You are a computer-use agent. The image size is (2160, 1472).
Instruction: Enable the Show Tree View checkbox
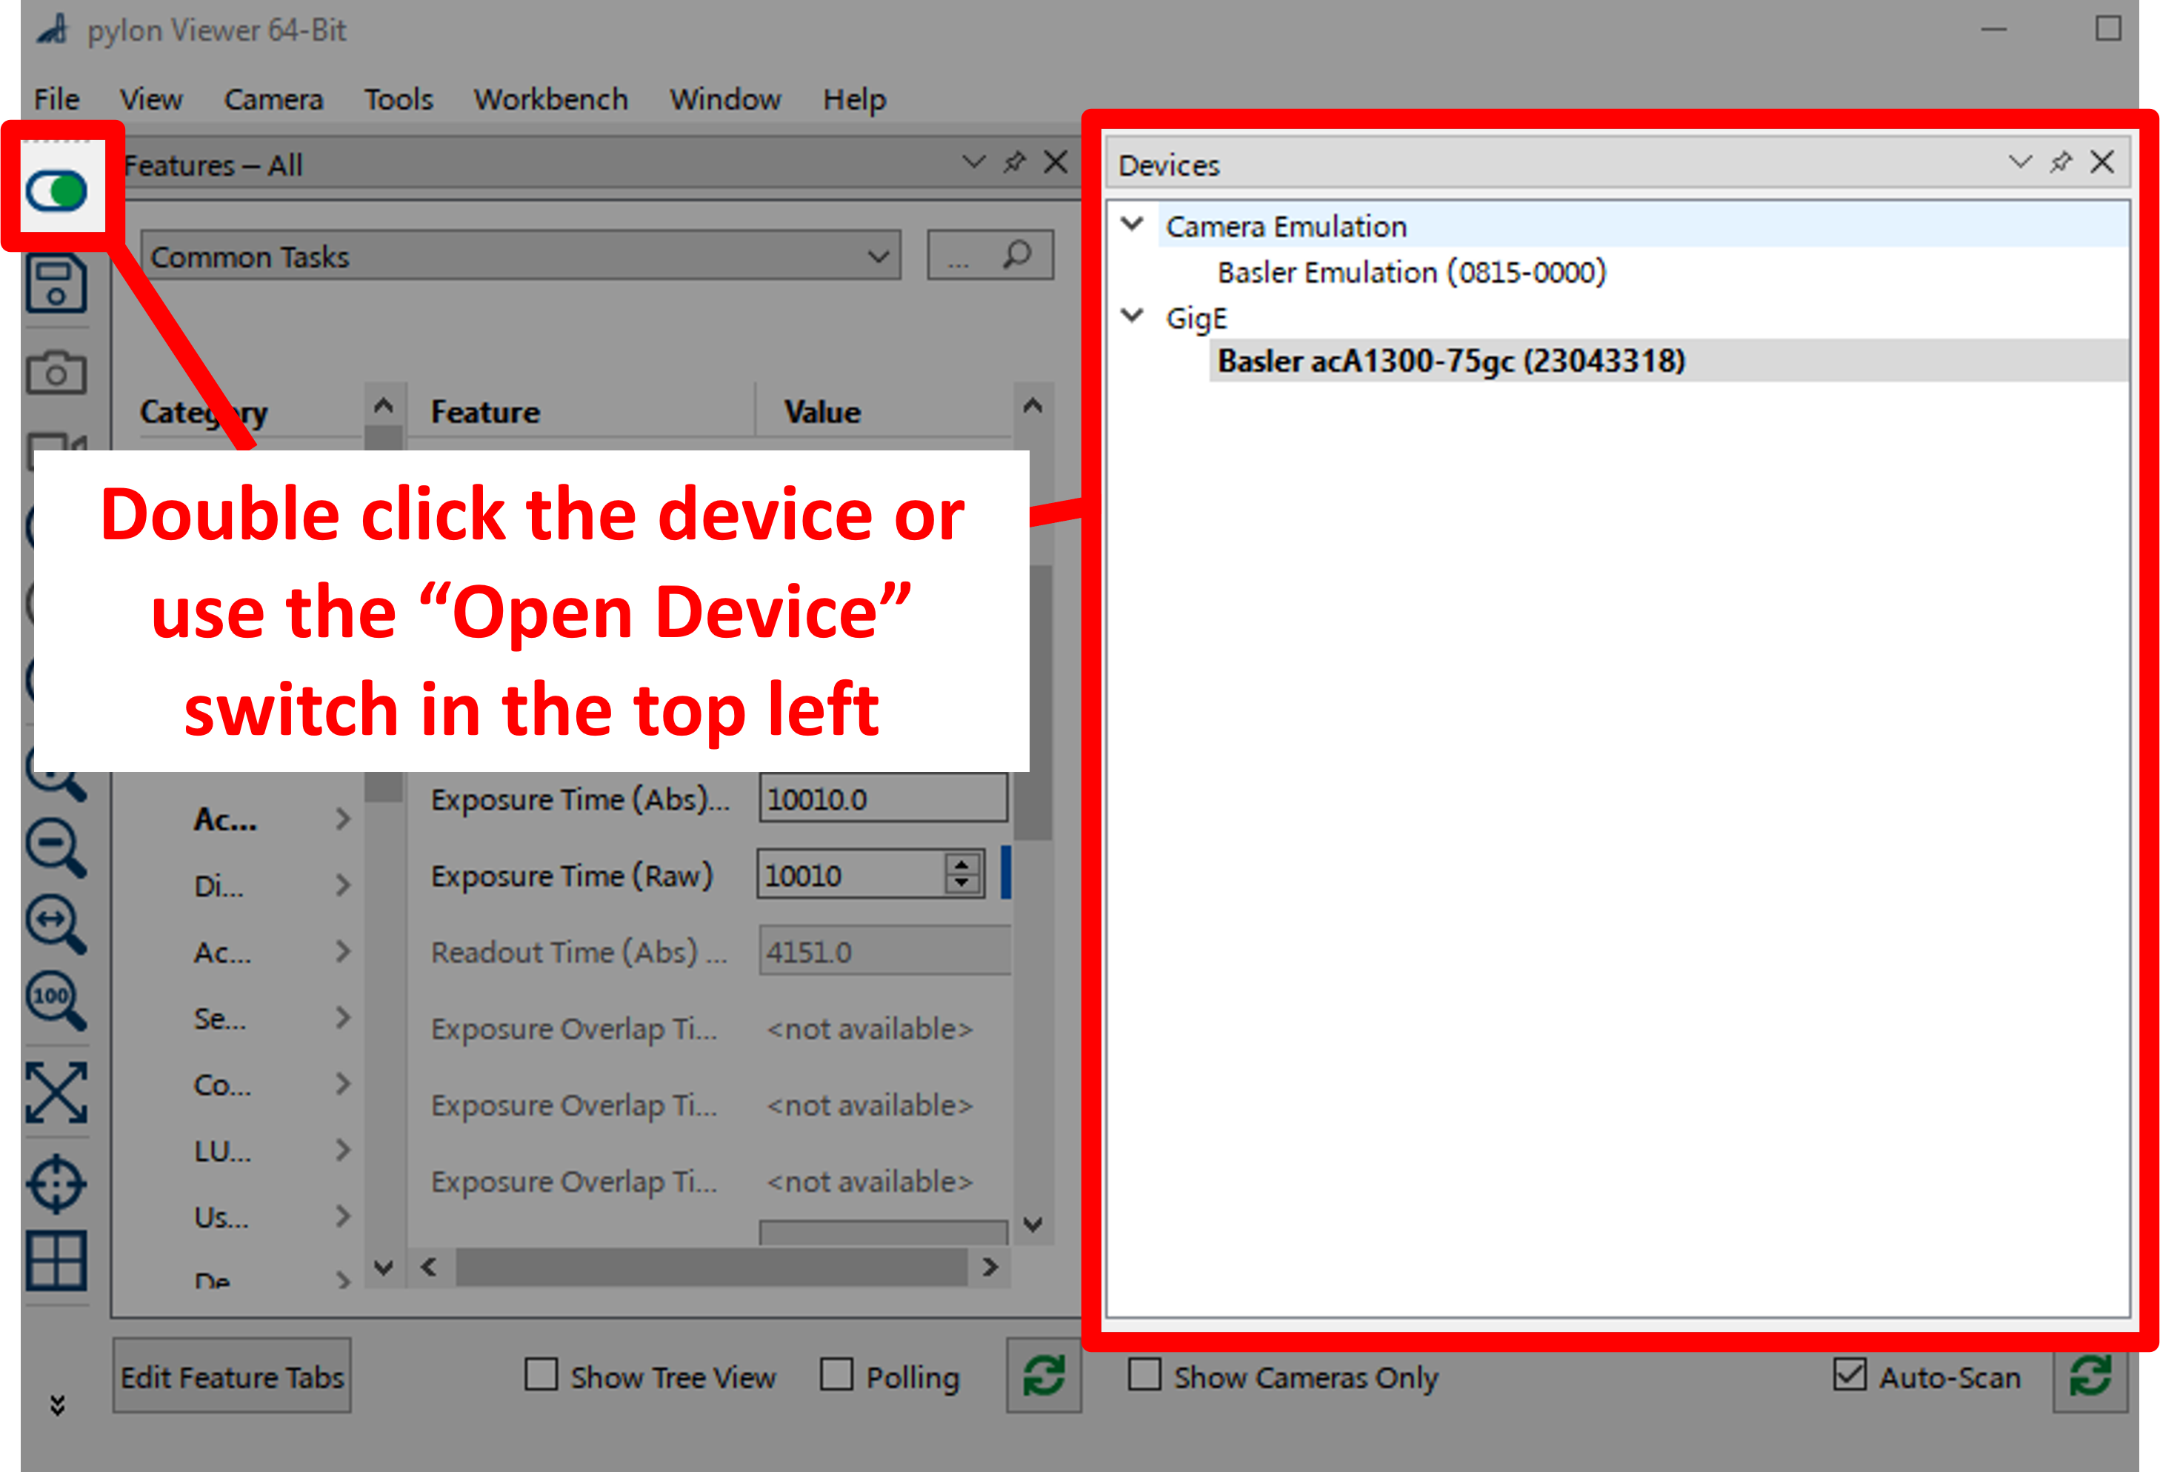pyautogui.click(x=541, y=1374)
